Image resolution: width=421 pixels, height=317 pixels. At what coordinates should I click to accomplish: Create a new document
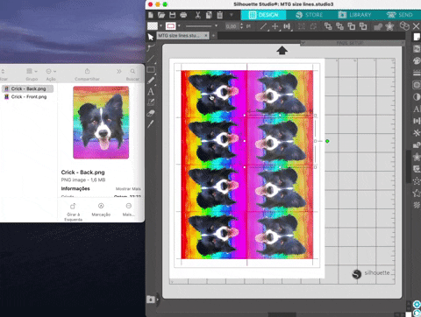tap(151, 15)
